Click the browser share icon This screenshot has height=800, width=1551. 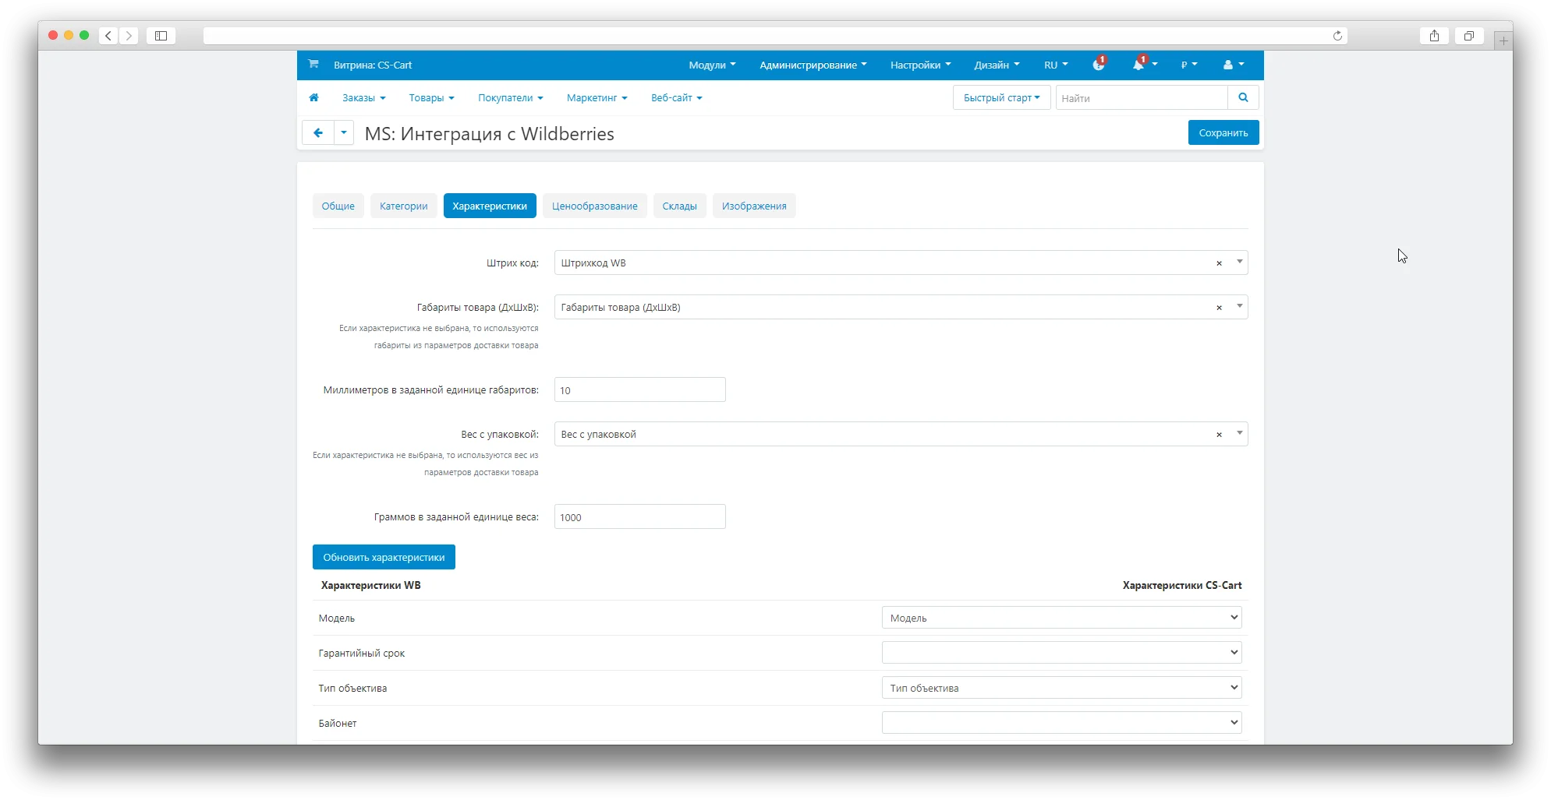coord(1434,35)
